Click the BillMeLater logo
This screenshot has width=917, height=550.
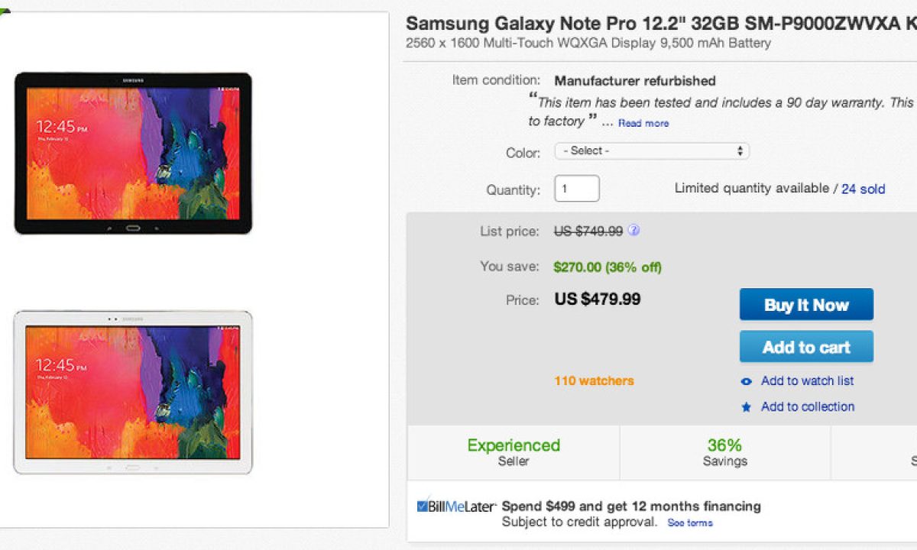(x=456, y=506)
